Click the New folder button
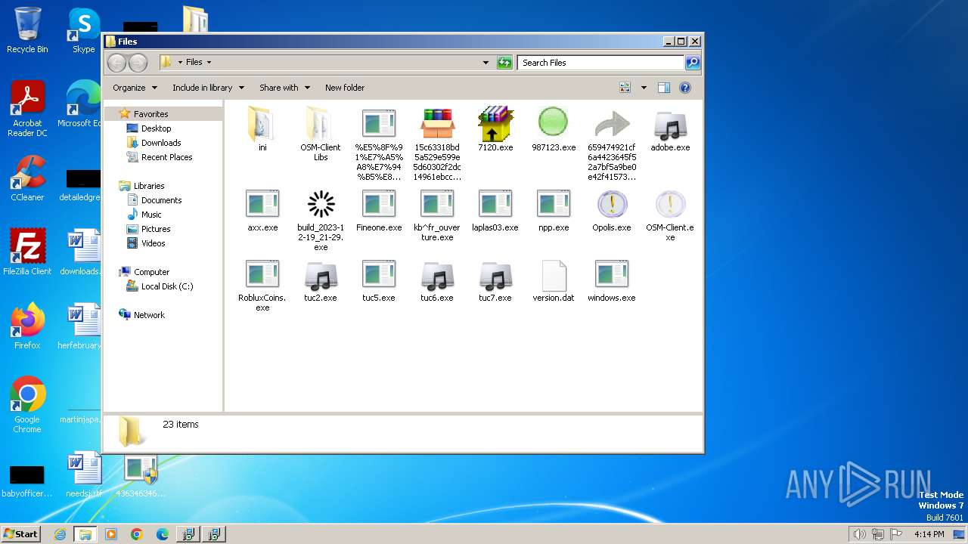 click(345, 88)
